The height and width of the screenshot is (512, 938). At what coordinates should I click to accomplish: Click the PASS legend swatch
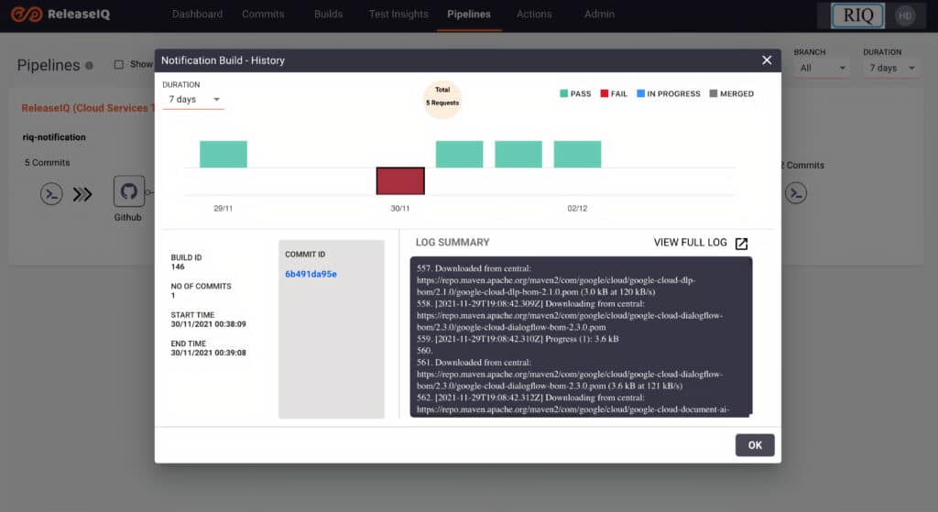click(563, 93)
